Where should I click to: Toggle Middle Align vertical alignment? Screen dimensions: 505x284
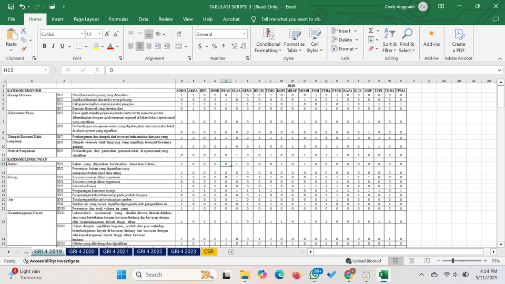point(140,34)
